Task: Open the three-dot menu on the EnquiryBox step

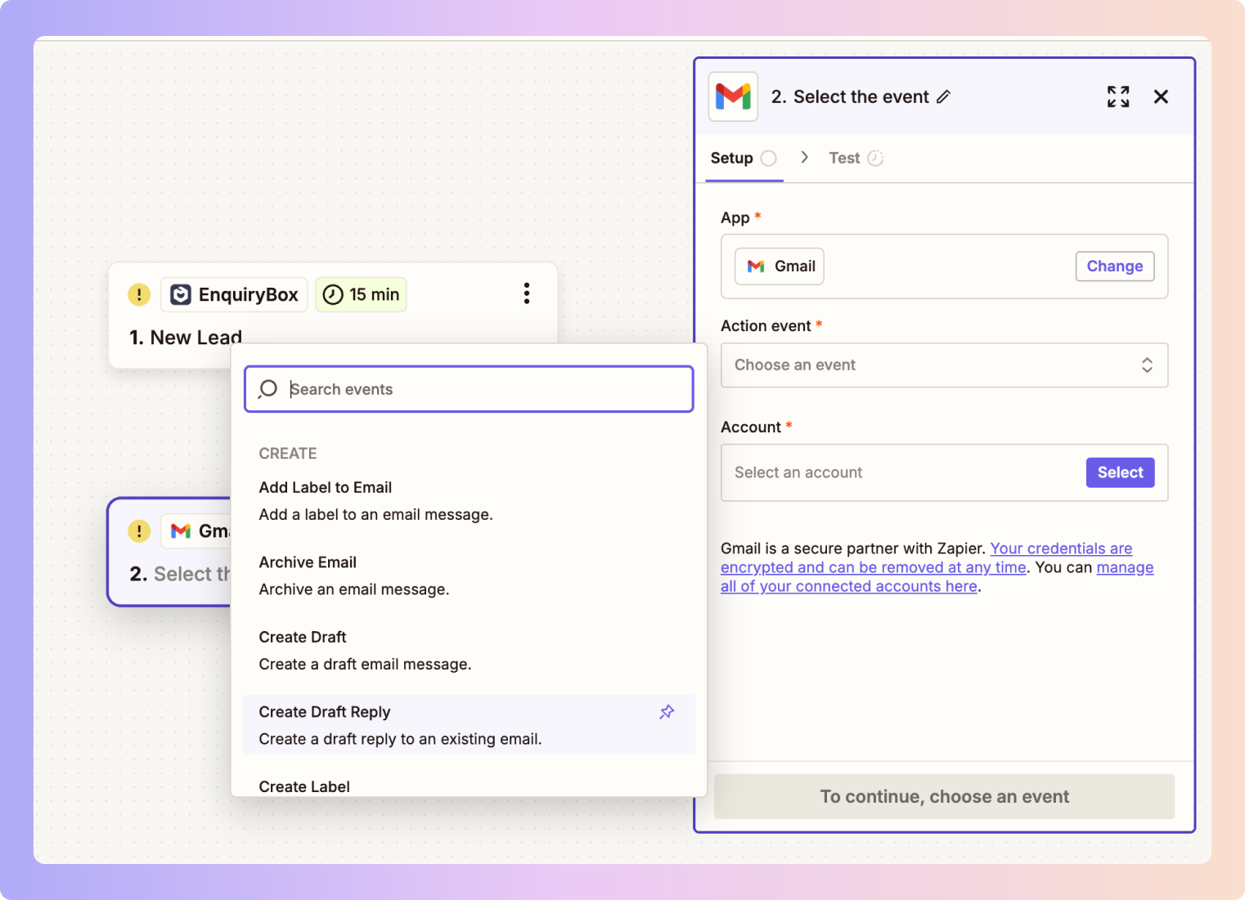Action: [527, 293]
